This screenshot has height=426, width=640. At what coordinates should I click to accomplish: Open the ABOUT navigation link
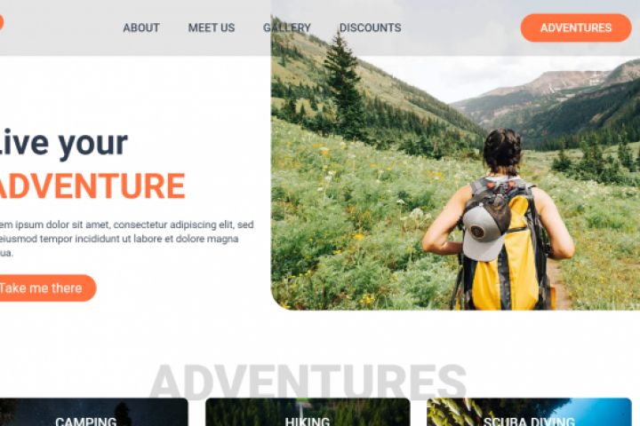(141, 28)
